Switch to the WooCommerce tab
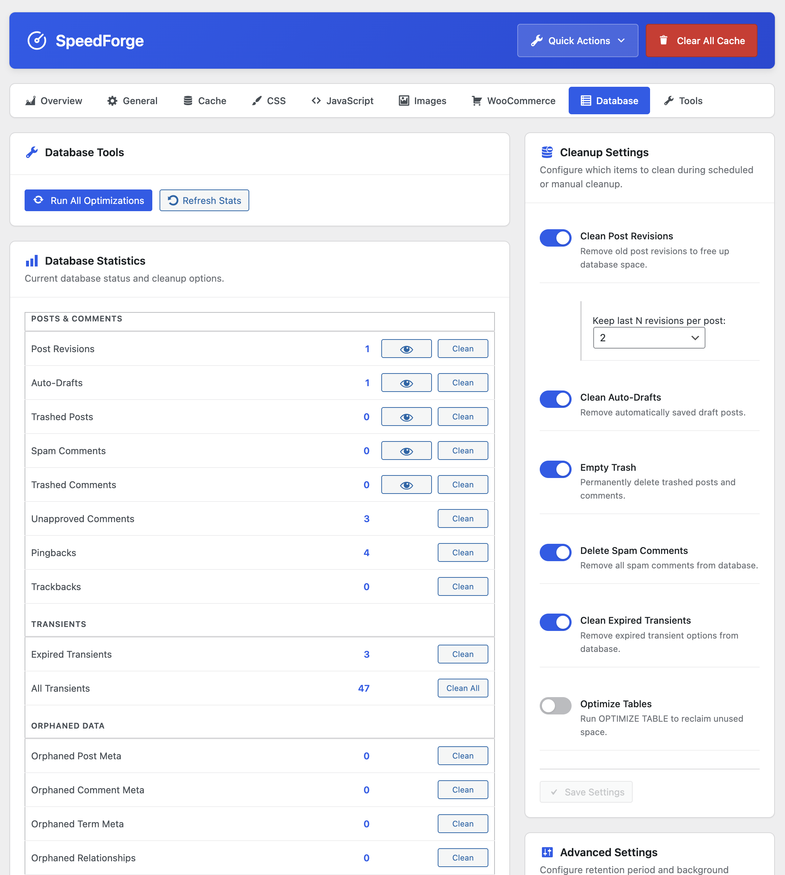The height and width of the screenshot is (875, 785). click(513, 101)
